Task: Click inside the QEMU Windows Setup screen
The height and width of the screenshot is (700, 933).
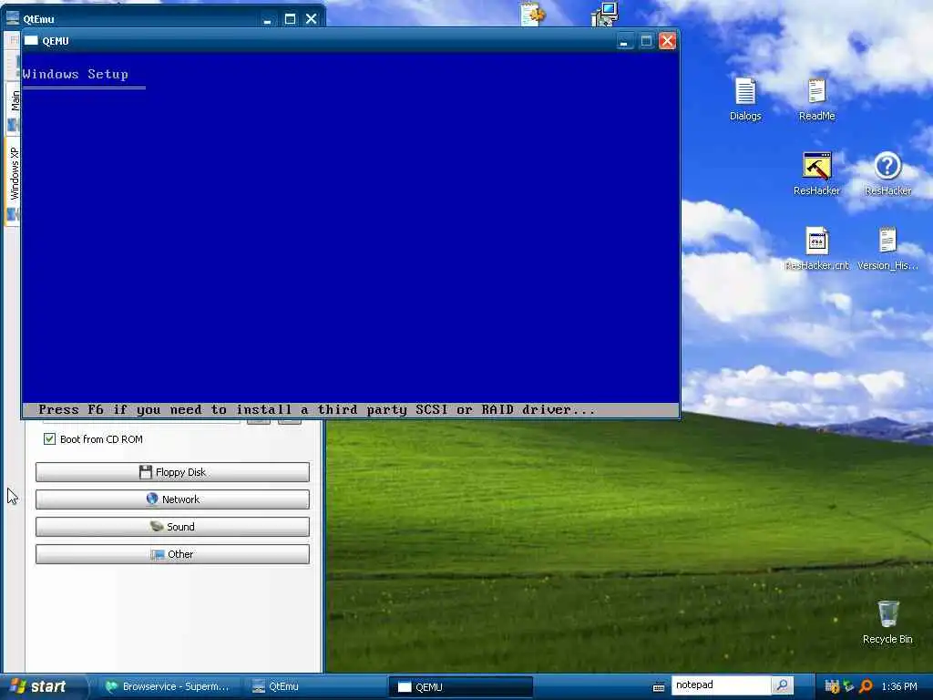Action: pos(351,234)
